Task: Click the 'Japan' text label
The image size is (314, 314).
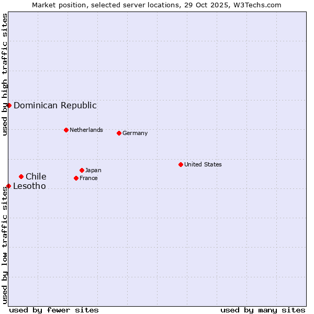Action: pos(93,170)
